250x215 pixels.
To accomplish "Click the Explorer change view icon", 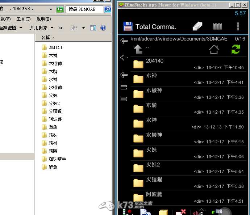I will (75, 28).
